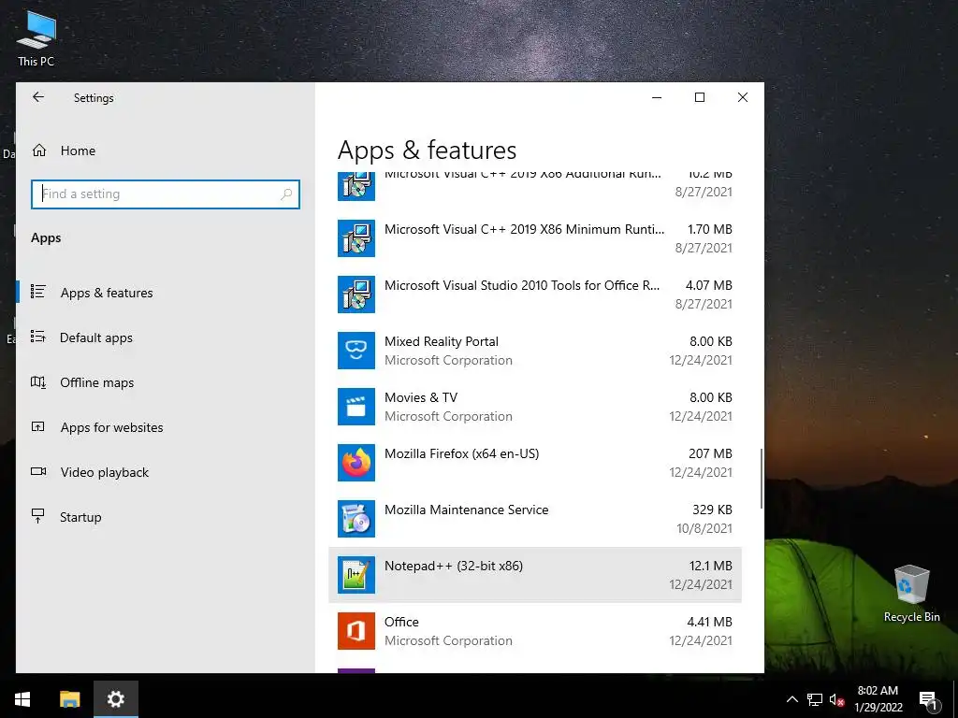This screenshot has height=718, width=958.
Task: Click the Settings gear in the taskbar
Action: (115, 699)
